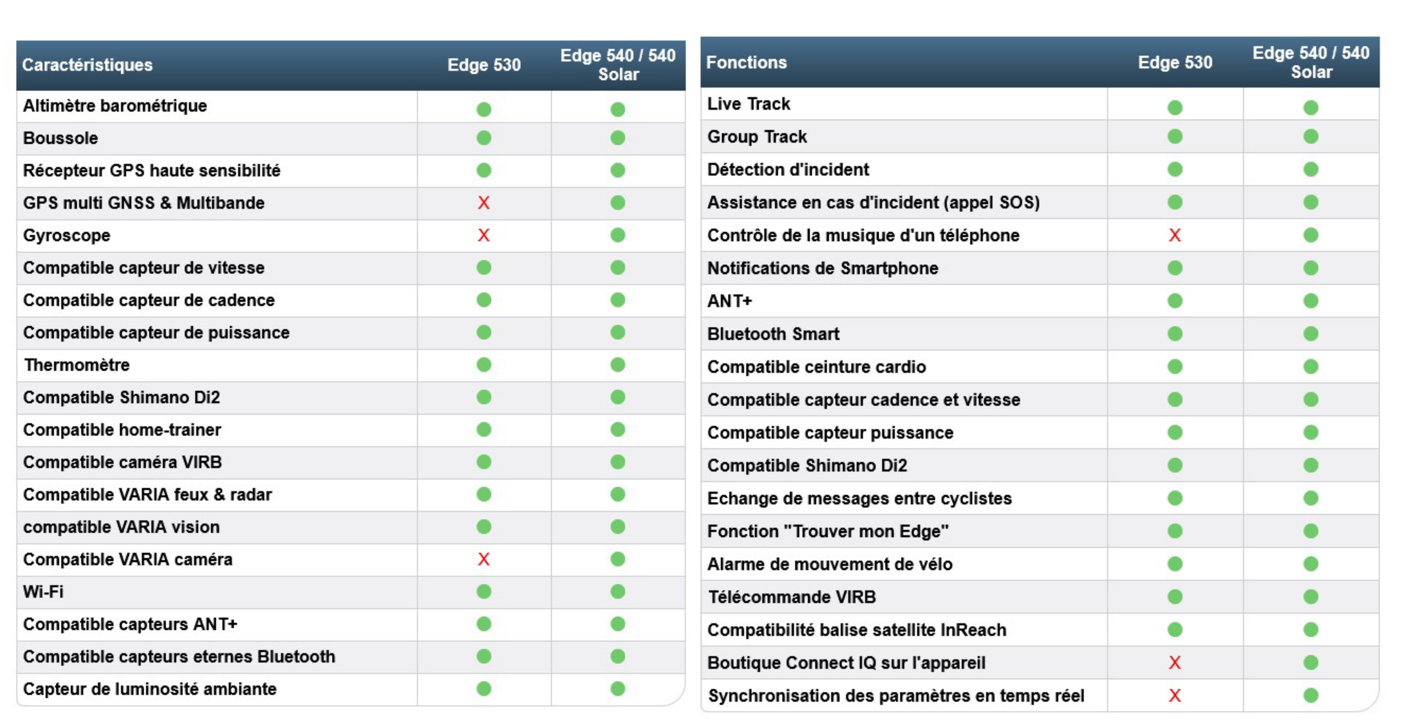Image resolution: width=1401 pixels, height=725 pixels.
Task: Click the Edge 530 green dot for Wi-Fi
Action: click(x=483, y=591)
